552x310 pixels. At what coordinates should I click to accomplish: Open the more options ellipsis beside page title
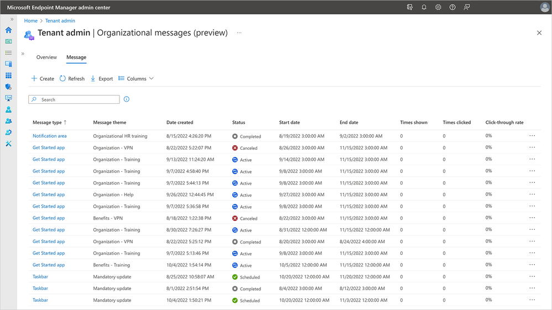(x=239, y=33)
